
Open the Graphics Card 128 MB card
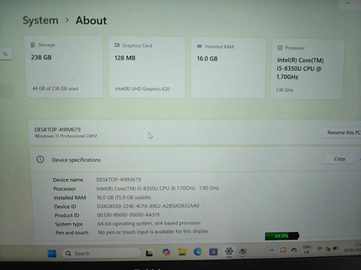click(147, 67)
